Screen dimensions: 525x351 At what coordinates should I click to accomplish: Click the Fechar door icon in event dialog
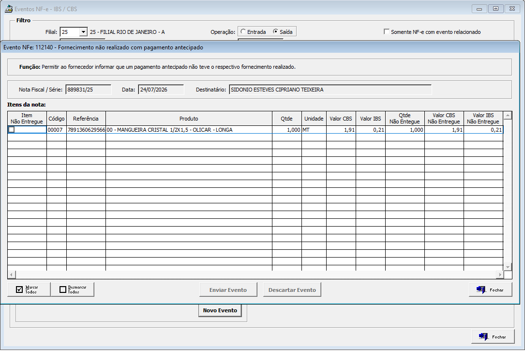tap(481, 290)
